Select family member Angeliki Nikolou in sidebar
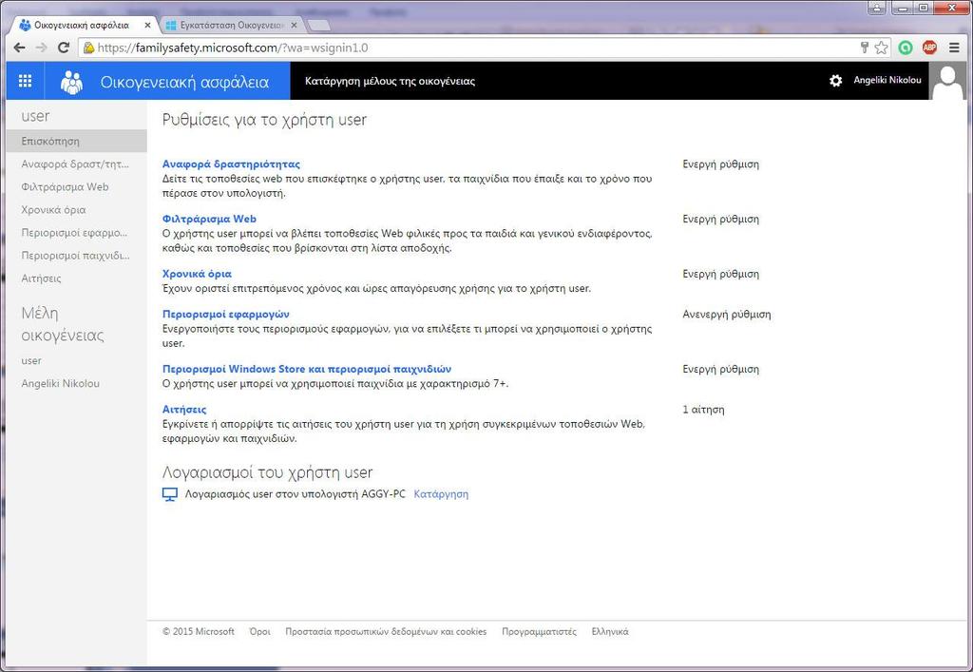The image size is (973, 672). tap(60, 383)
